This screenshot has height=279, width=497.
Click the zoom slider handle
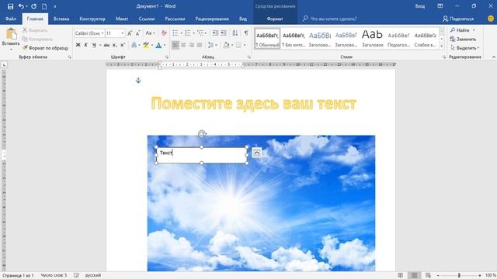[459, 276]
